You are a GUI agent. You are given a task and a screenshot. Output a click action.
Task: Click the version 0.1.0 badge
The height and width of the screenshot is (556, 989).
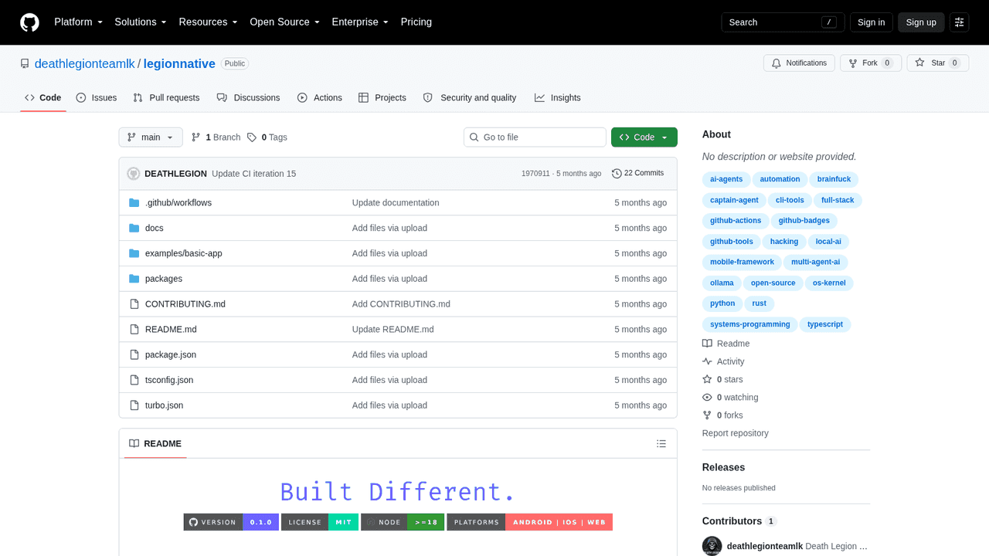pos(231,522)
